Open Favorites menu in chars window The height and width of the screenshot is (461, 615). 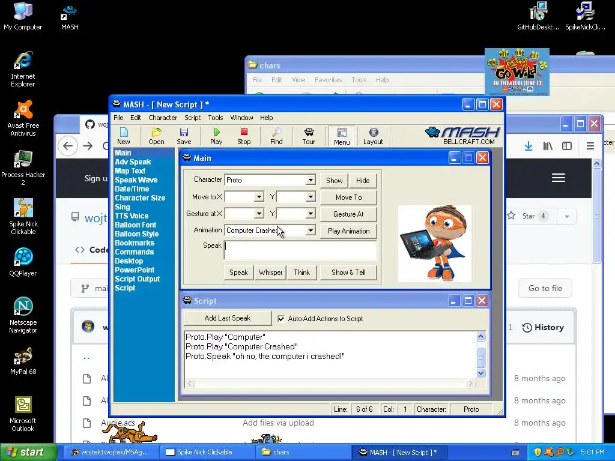click(329, 80)
